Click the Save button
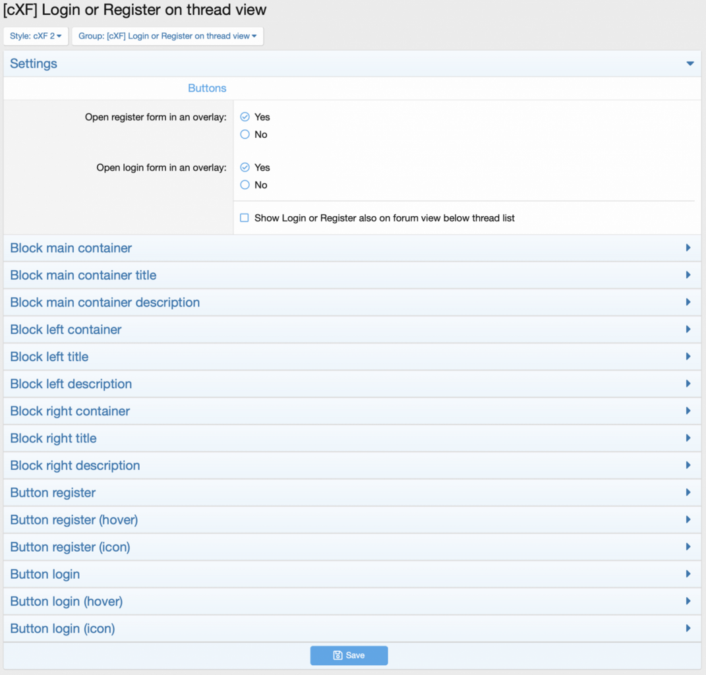 pyautogui.click(x=349, y=655)
